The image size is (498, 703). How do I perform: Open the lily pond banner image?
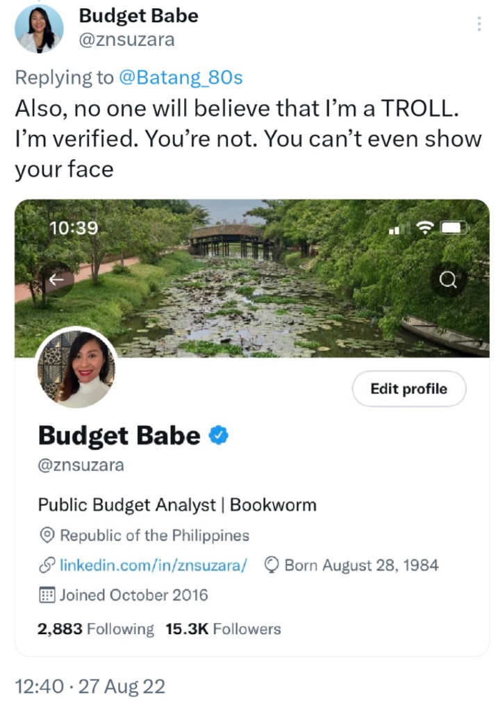(252, 278)
